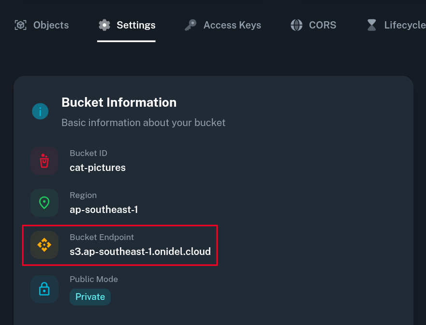Click the Bucket Information info icon

tap(40, 112)
